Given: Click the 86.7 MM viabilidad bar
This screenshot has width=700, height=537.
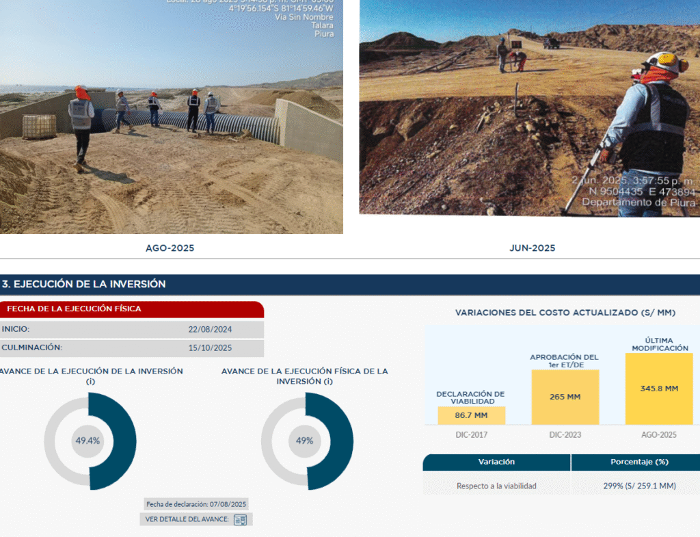Looking at the screenshot, I should pos(472,415).
